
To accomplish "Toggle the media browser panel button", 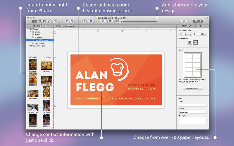I will point(195,21).
